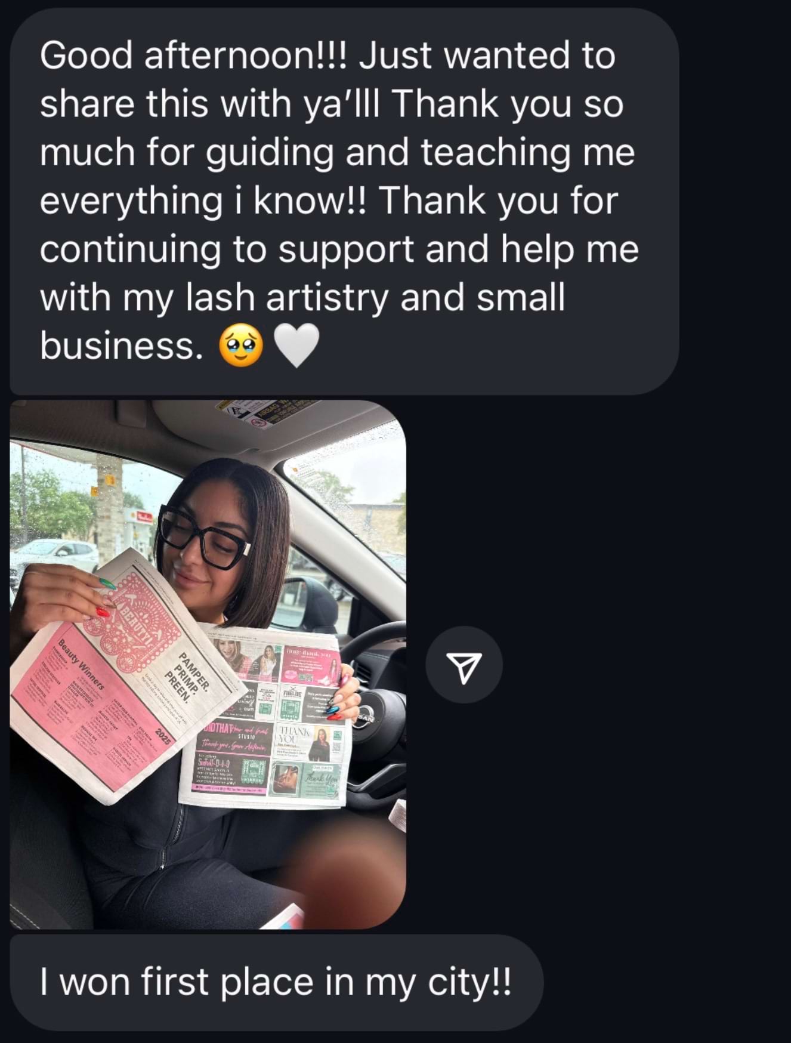
Task: Tap the teary-eyed face emoji
Action: pyautogui.click(x=241, y=347)
